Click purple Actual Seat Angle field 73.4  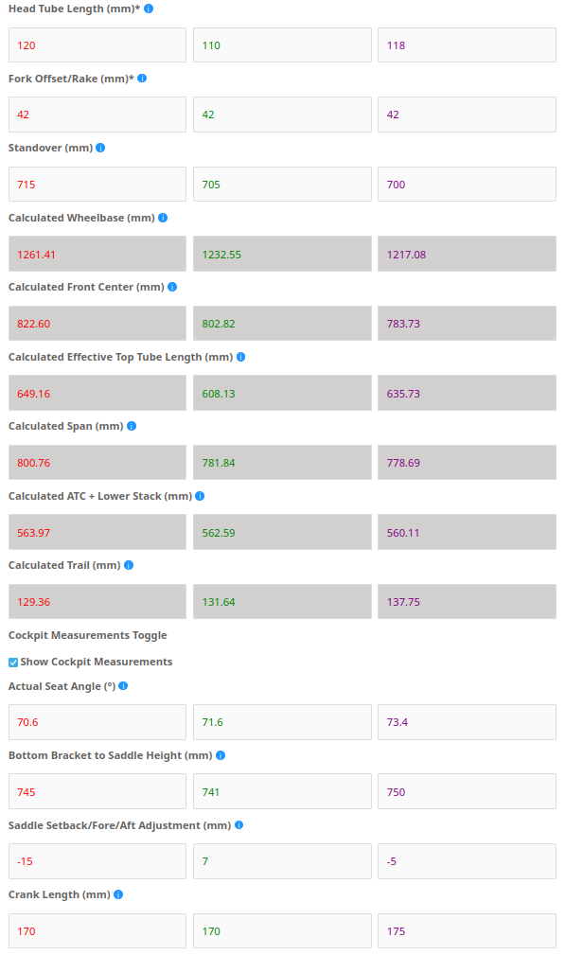467,722
